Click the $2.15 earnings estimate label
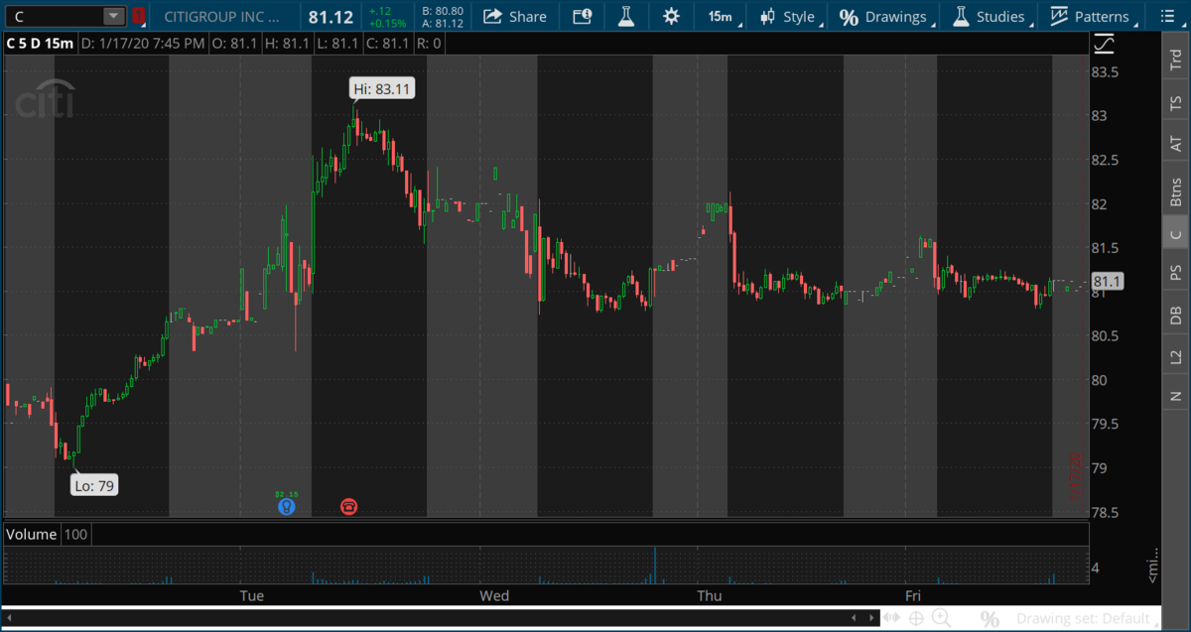 click(x=287, y=493)
